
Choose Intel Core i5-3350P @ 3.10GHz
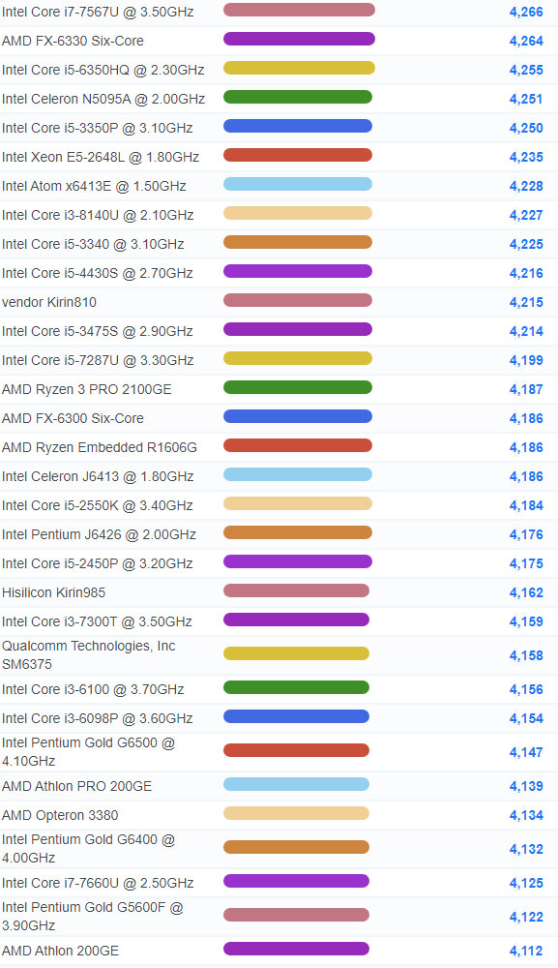pos(98,128)
